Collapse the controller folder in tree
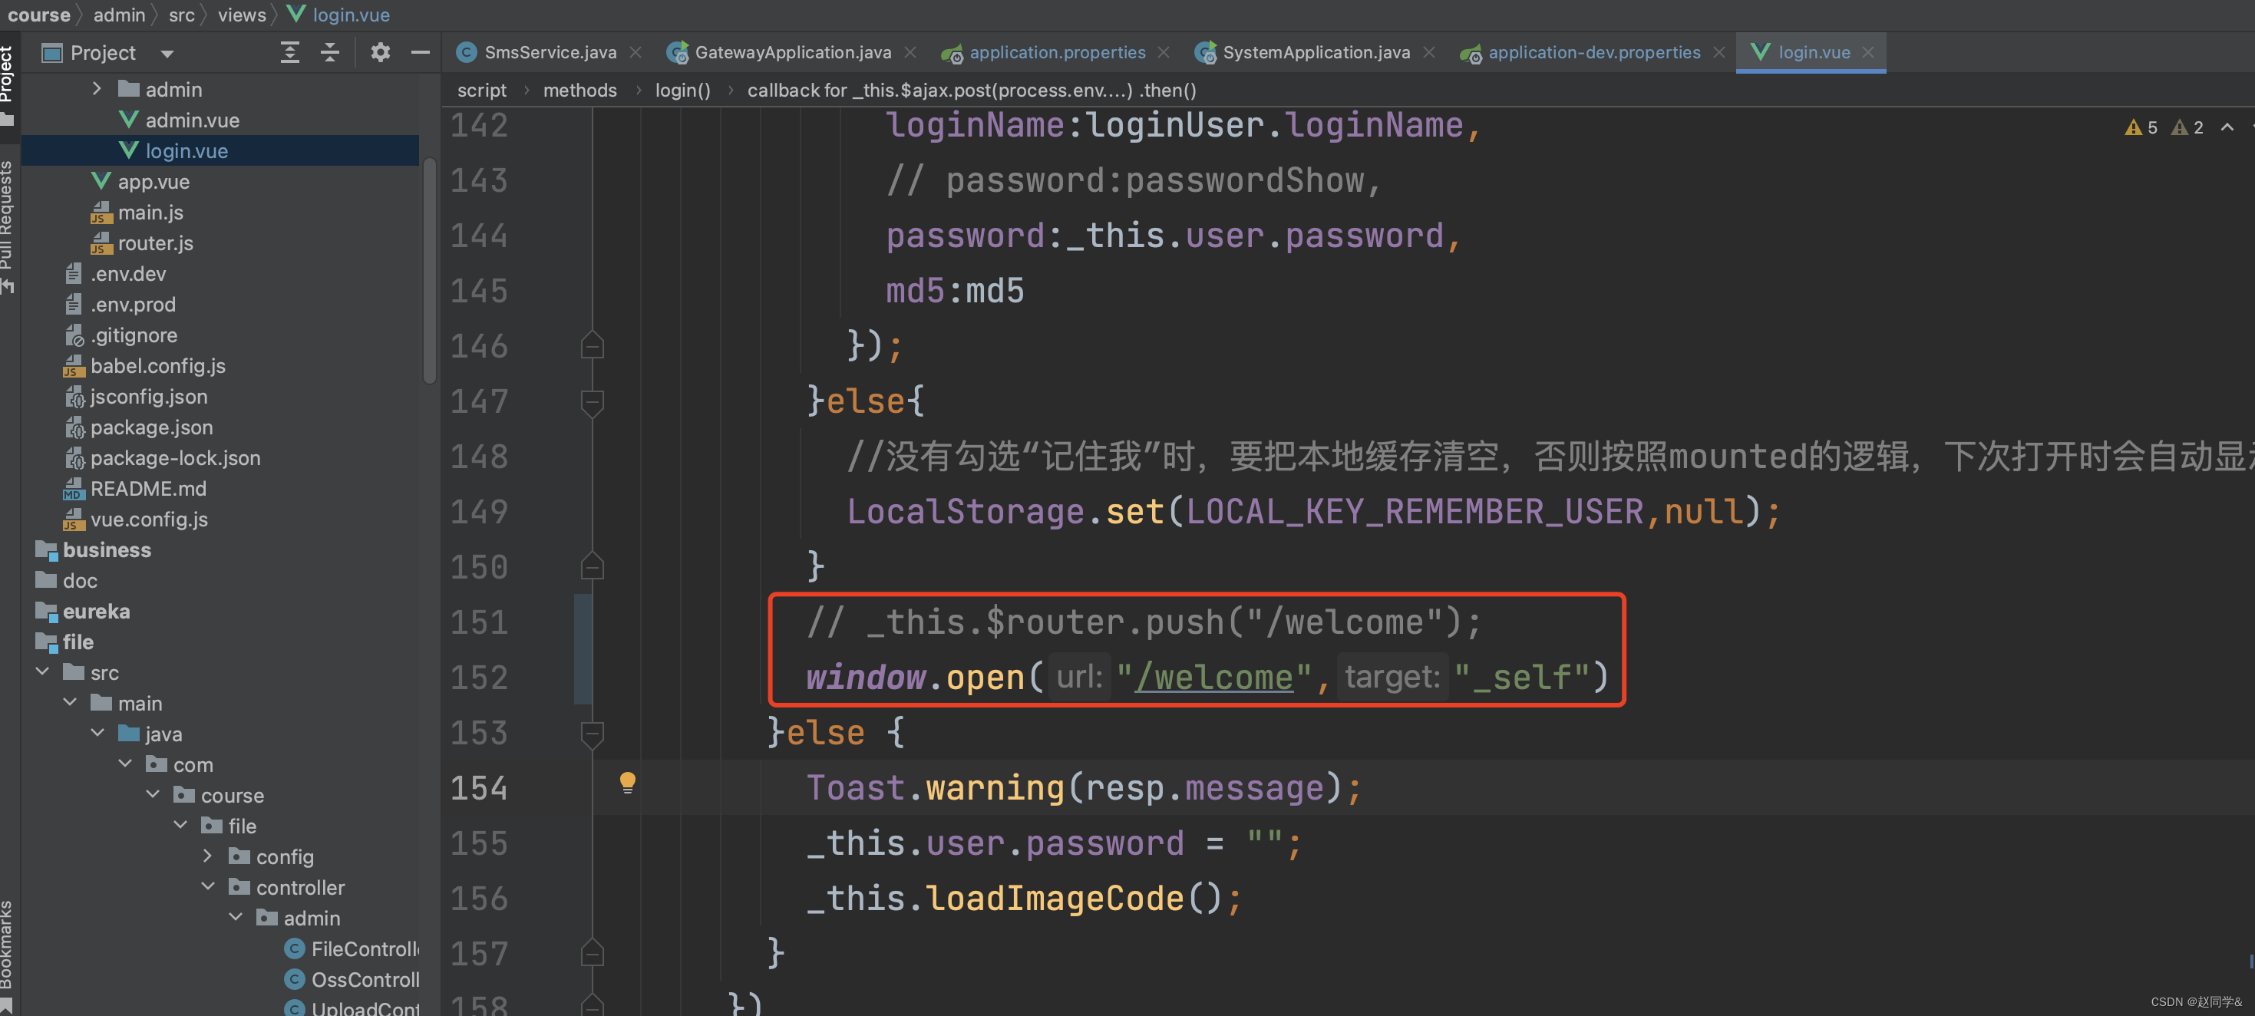 click(208, 887)
